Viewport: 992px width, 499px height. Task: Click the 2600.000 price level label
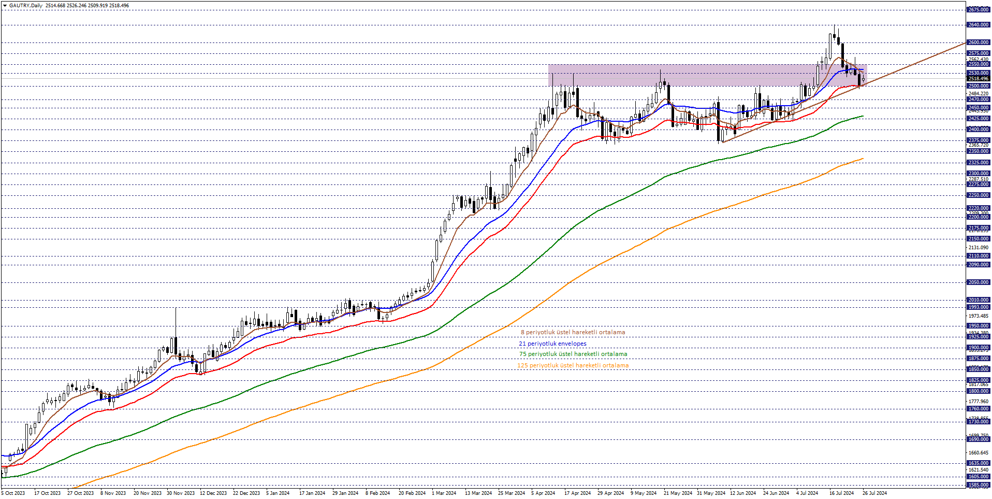coord(978,42)
